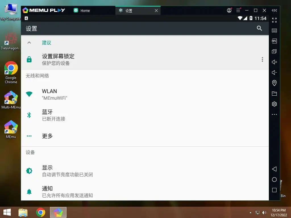Open the three-dot menu for 设置屏幕锁定
Viewport: 291px width, 218px height.
tap(262, 59)
